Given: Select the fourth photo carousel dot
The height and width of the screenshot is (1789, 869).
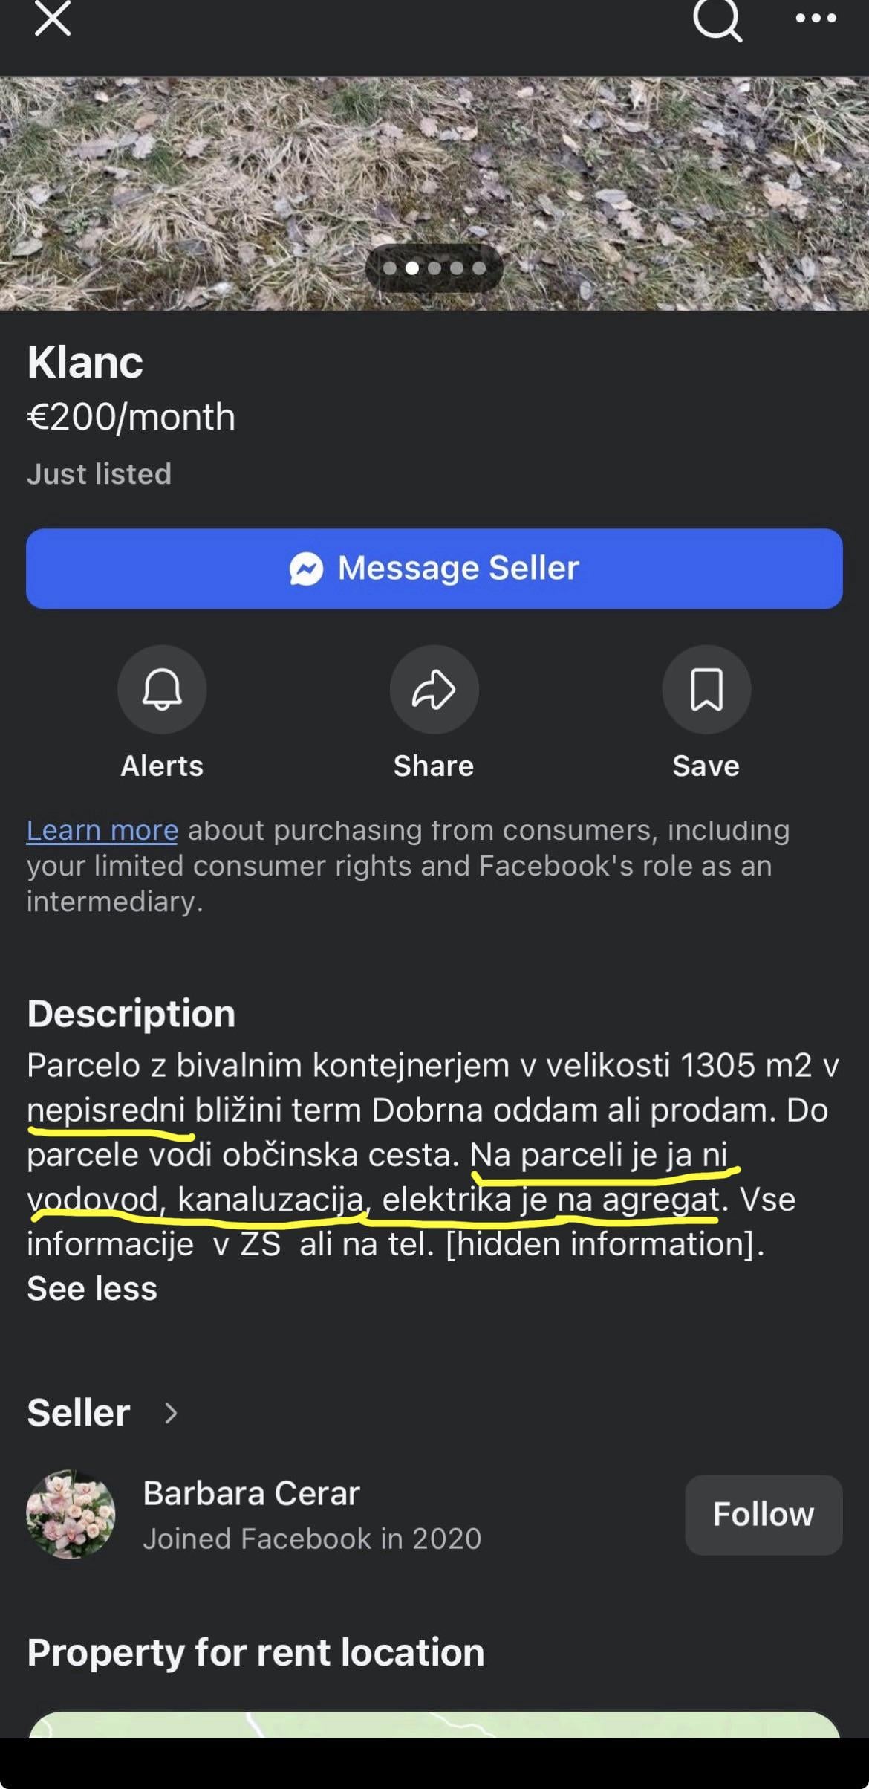Looking at the screenshot, I should coord(457,268).
